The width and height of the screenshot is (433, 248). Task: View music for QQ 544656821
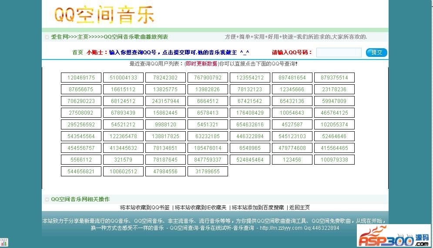pyautogui.click(x=81, y=172)
